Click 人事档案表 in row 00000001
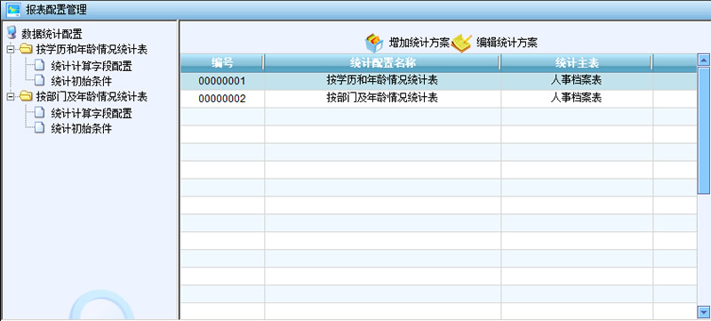Screen dimensions: 711x321 tap(576, 80)
